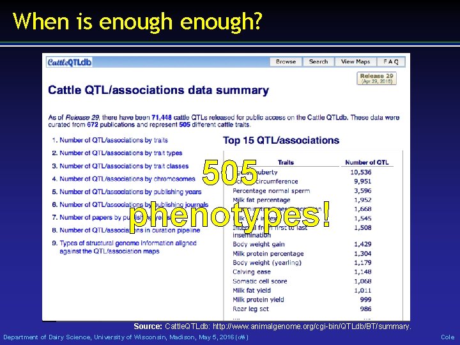
Task: Select the Milk protein percentage trait
Action: click(x=268, y=254)
